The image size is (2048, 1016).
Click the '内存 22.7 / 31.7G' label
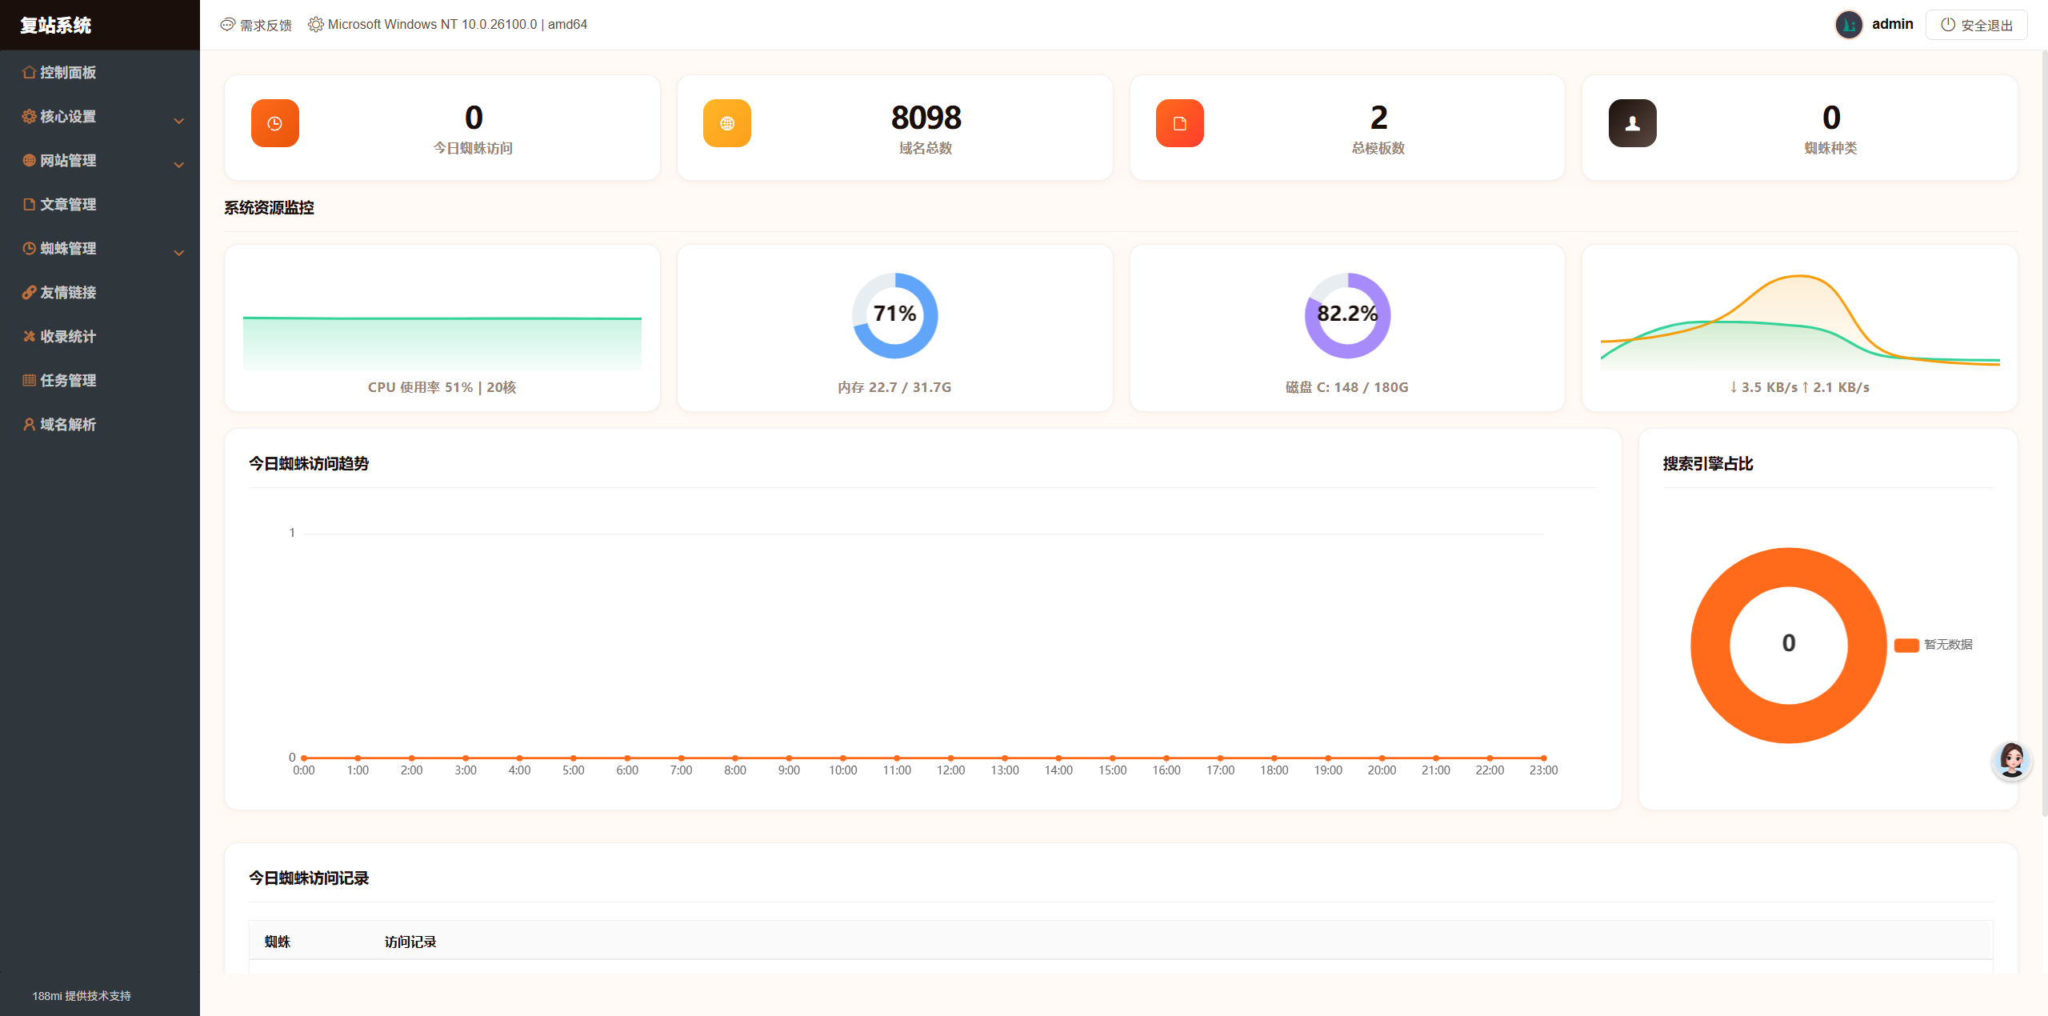click(894, 387)
